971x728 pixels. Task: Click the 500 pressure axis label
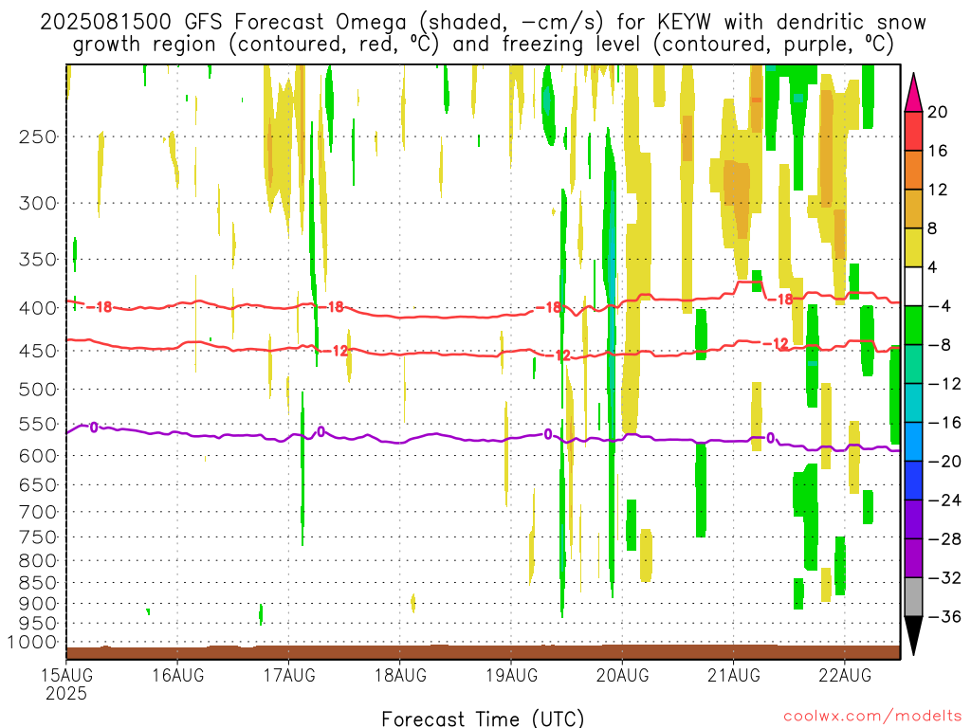coord(38,390)
